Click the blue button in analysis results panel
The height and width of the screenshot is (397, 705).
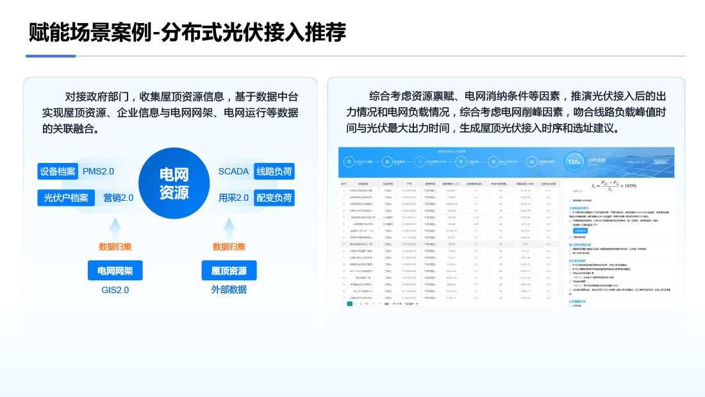(x=579, y=230)
